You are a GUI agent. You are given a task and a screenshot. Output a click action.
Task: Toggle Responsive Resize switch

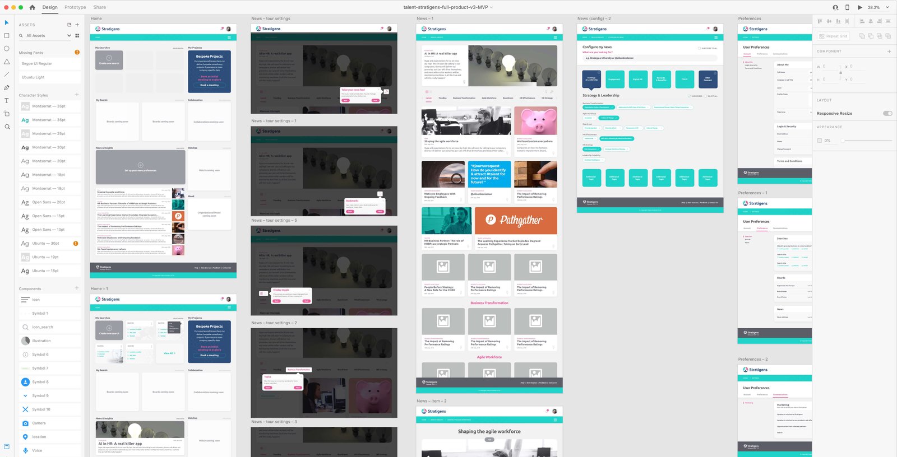(x=887, y=113)
